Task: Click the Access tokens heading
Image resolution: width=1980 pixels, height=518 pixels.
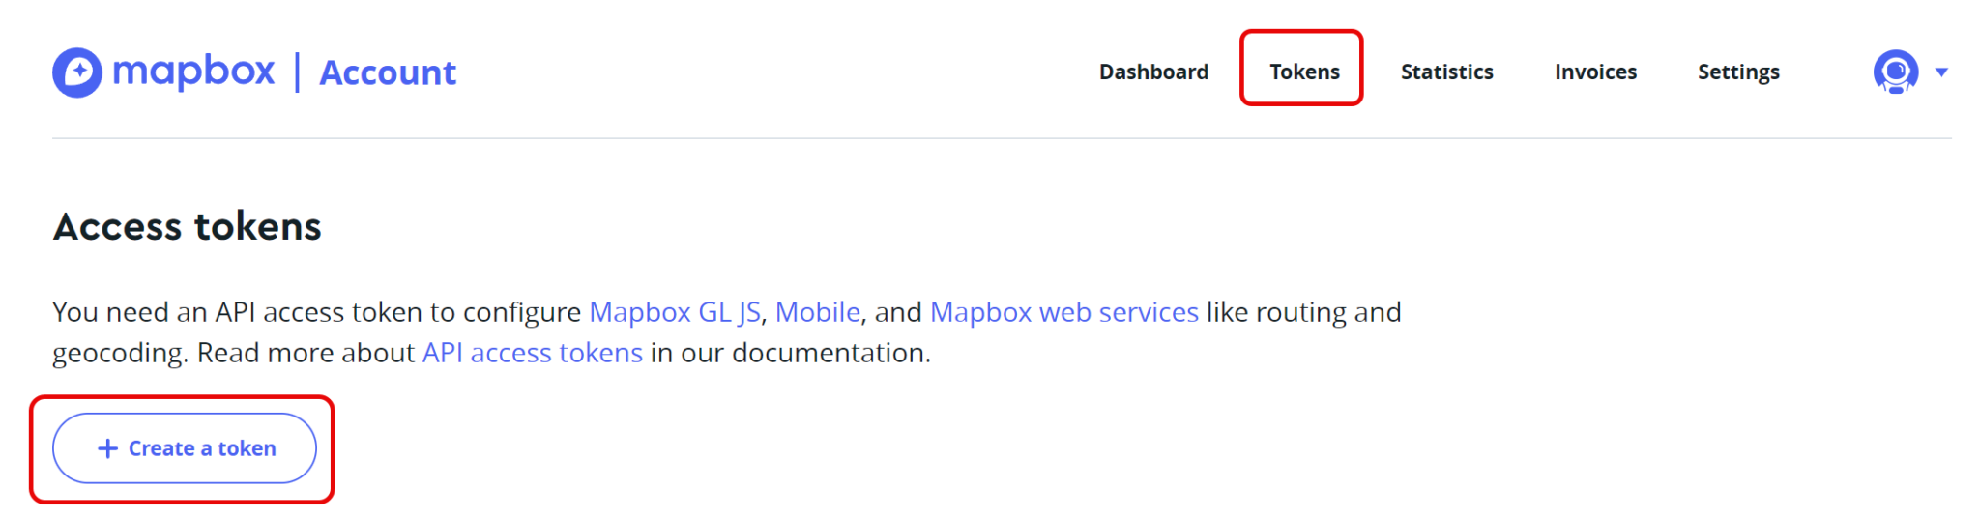Action: [188, 227]
